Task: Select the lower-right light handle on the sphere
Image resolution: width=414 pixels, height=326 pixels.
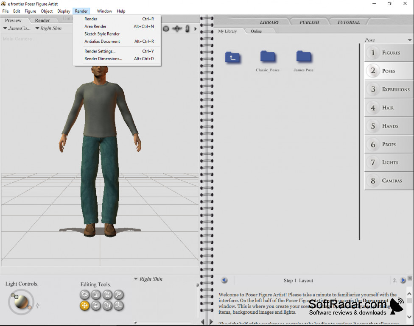Action: [x=30, y=307]
